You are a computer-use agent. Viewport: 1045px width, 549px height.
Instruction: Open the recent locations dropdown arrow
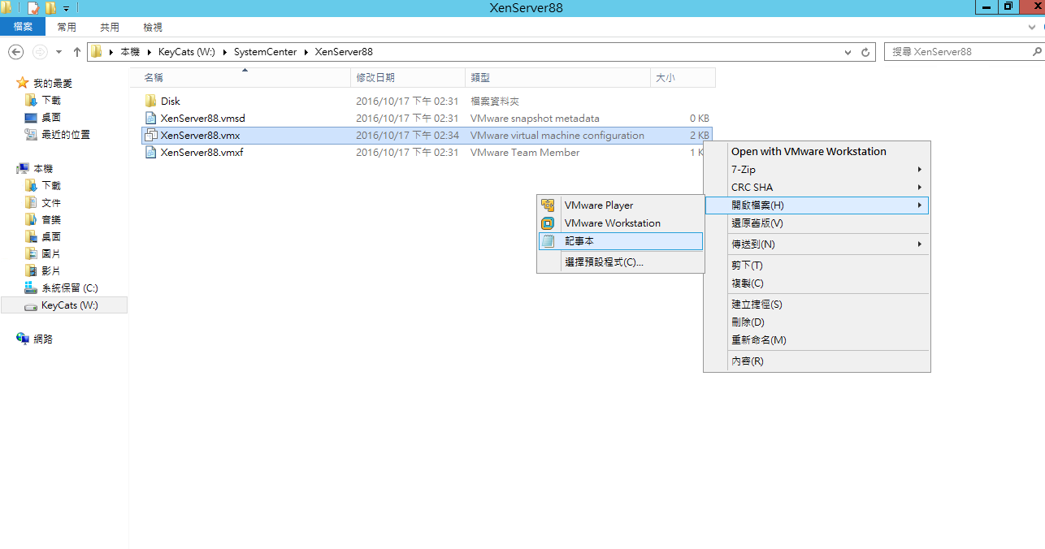click(x=59, y=52)
